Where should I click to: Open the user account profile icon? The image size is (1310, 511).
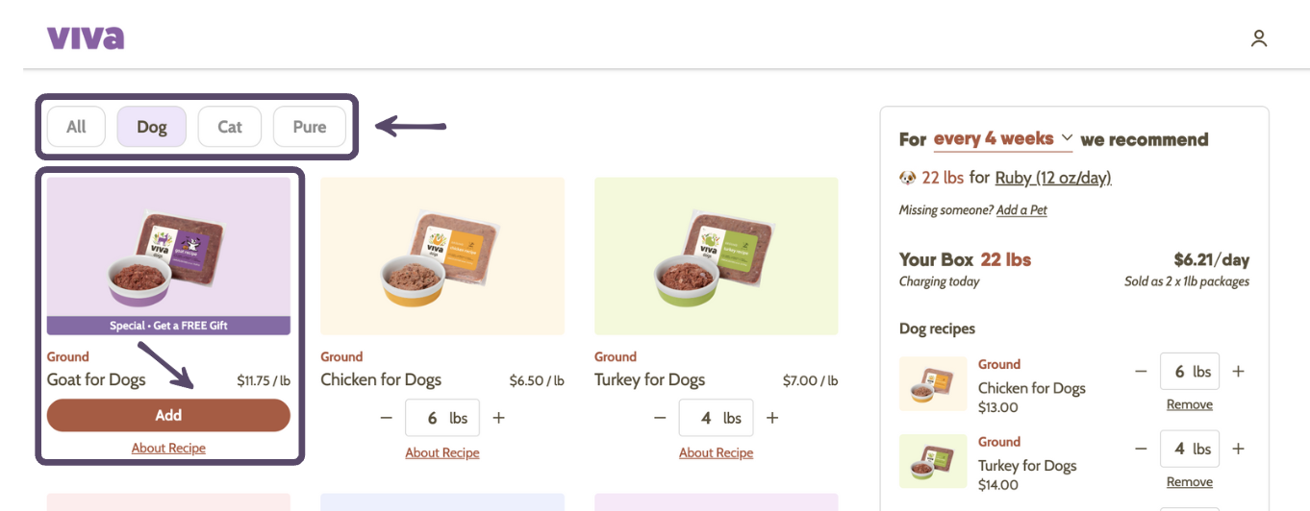pyautogui.click(x=1258, y=38)
